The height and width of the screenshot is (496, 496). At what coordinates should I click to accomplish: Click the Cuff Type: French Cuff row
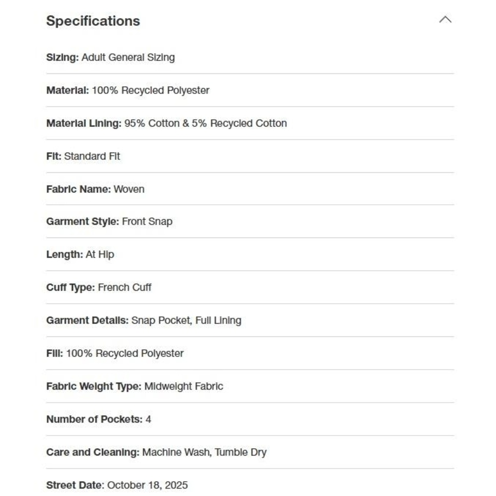[x=250, y=287]
